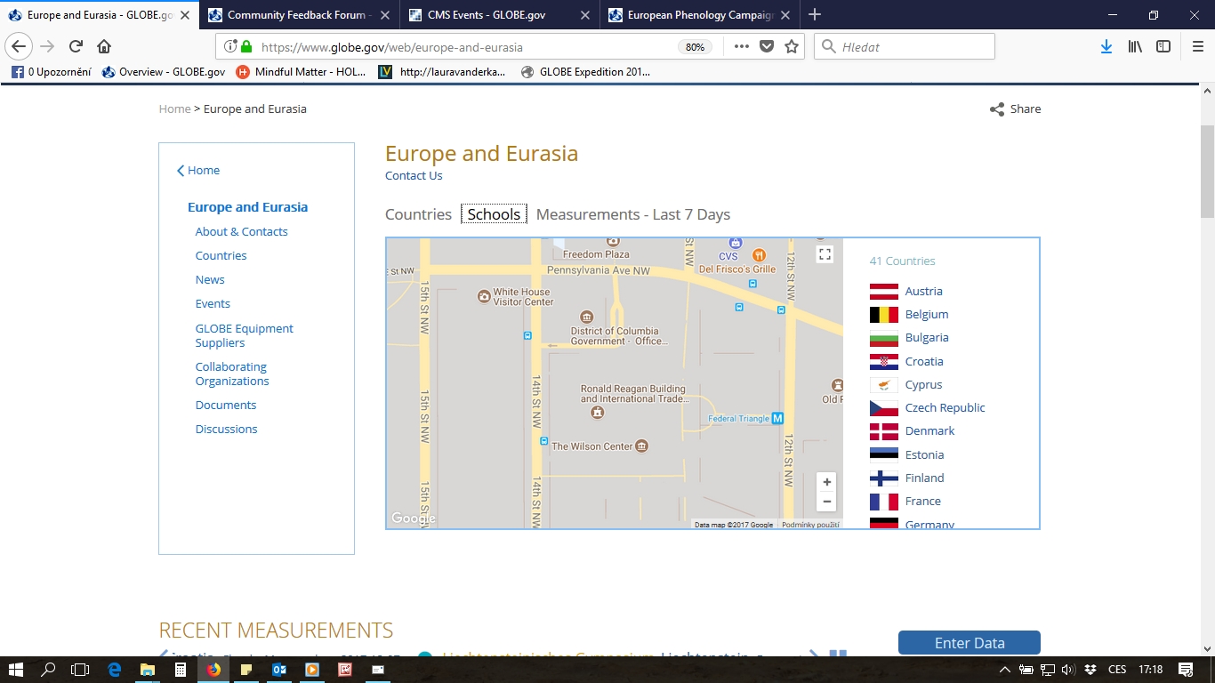This screenshot has height=683, width=1215.
Task: Reload the page in Firefox
Action: point(76,47)
